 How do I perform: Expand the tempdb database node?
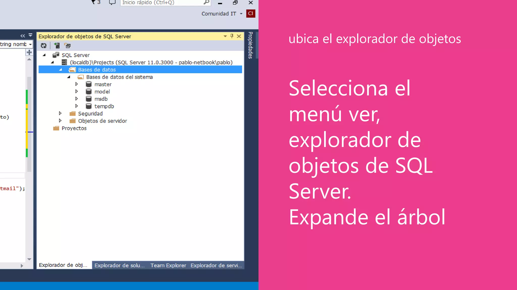76,106
